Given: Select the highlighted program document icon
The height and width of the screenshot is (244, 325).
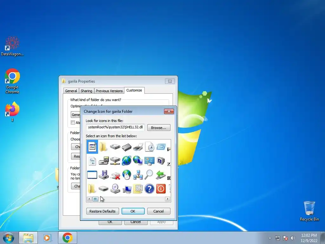Looking at the screenshot, I should click(x=92, y=147).
